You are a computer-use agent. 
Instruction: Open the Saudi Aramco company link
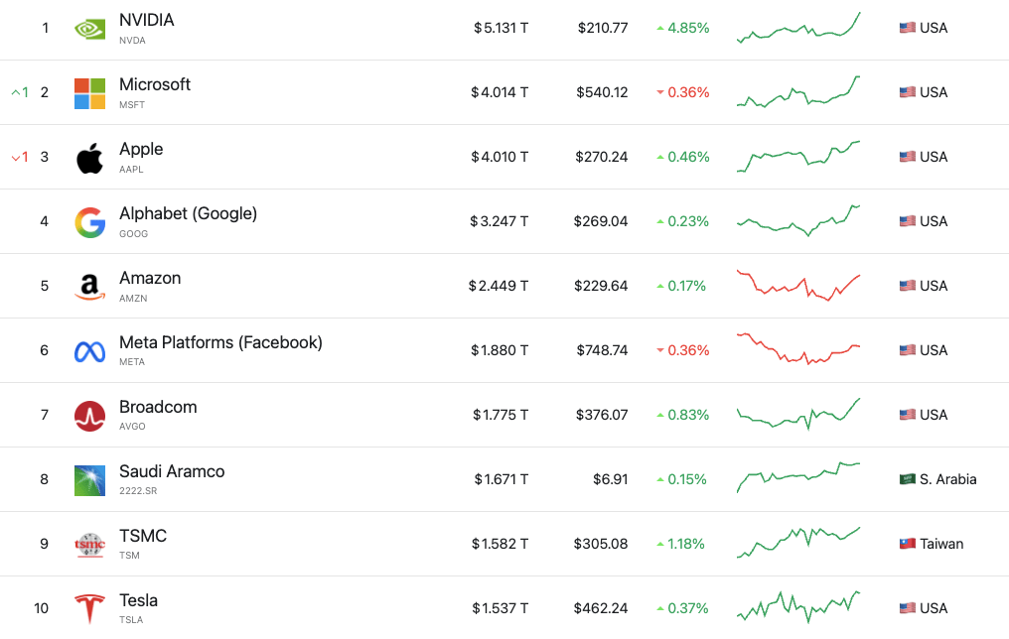pyautogui.click(x=172, y=471)
